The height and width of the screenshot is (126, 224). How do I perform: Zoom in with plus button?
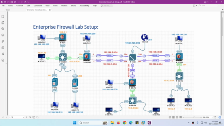[x=201, y=117]
